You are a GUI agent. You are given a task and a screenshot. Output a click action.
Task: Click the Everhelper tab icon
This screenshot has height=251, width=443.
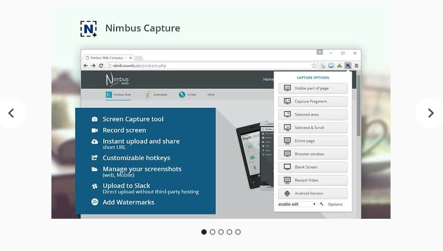pos(147,95)
